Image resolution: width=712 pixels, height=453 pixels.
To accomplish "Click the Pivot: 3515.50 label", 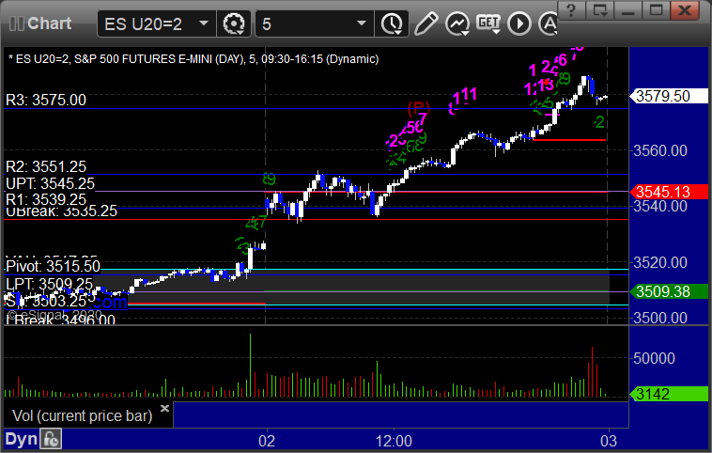I will 54,266.
